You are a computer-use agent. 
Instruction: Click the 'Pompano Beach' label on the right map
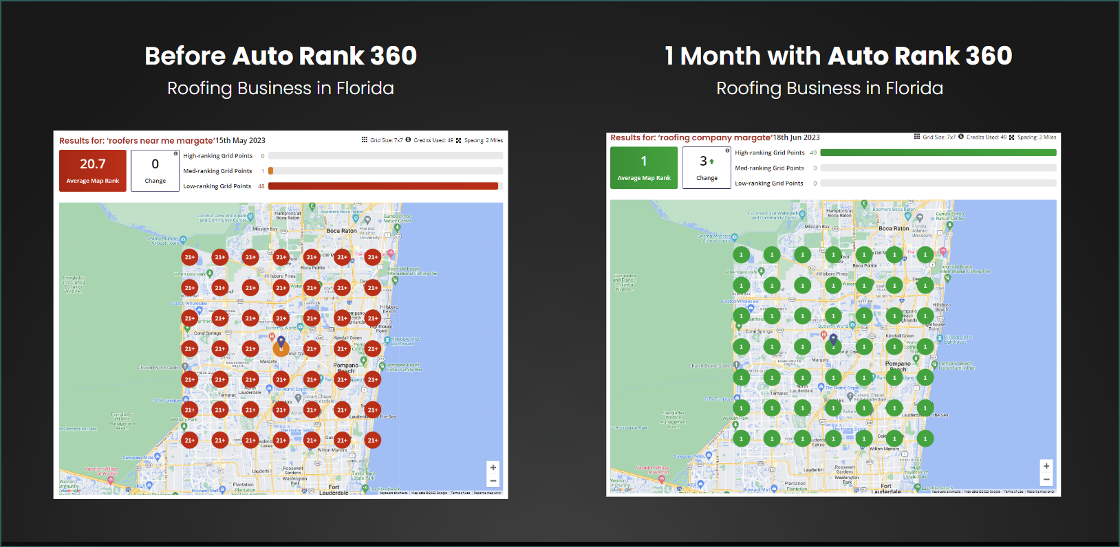898,366
